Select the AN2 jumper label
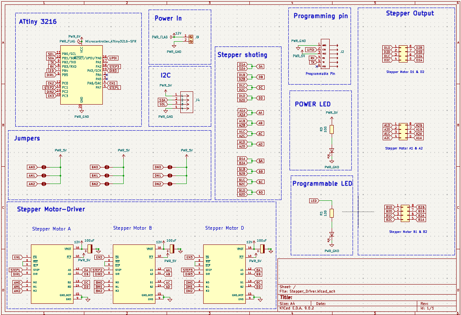 (33, 184)
